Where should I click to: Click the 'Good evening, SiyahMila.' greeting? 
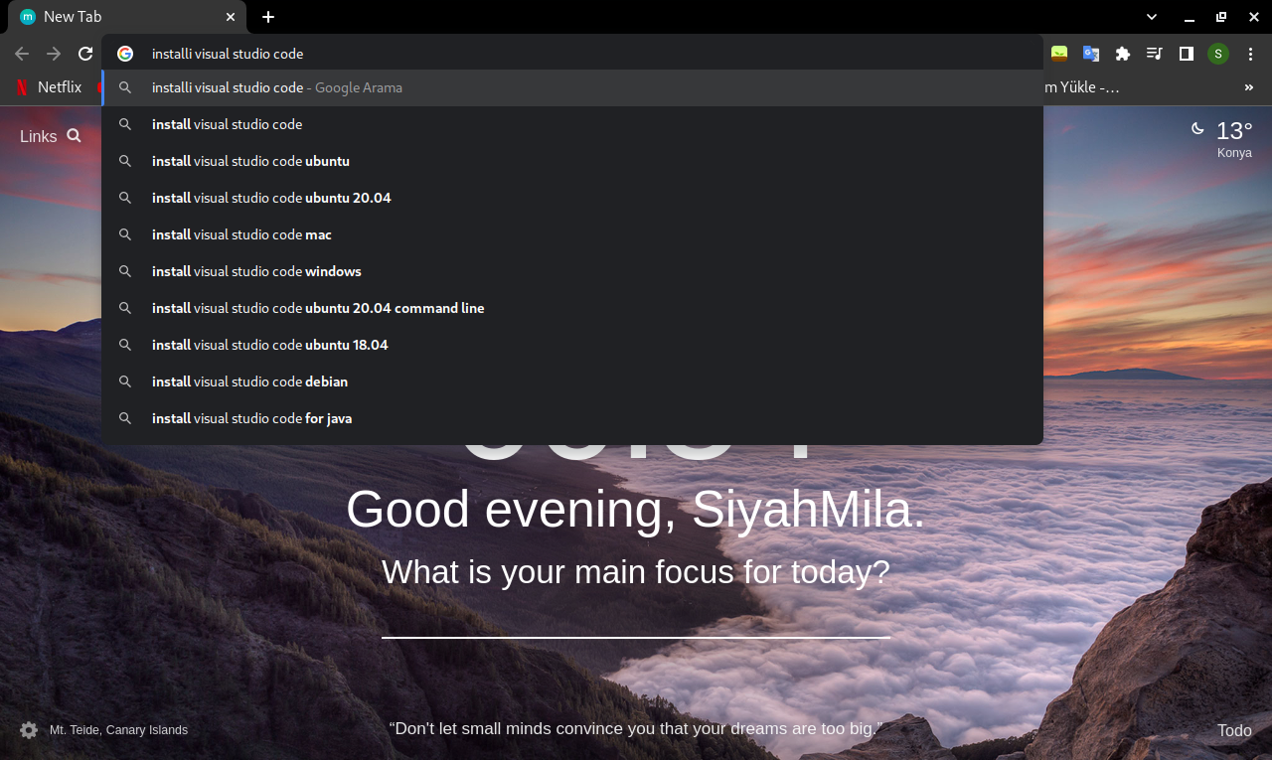[x=636, y=509]
